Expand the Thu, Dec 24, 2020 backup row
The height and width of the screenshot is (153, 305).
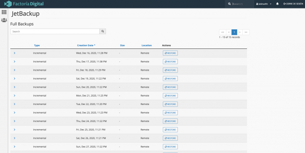coord(15,121)
